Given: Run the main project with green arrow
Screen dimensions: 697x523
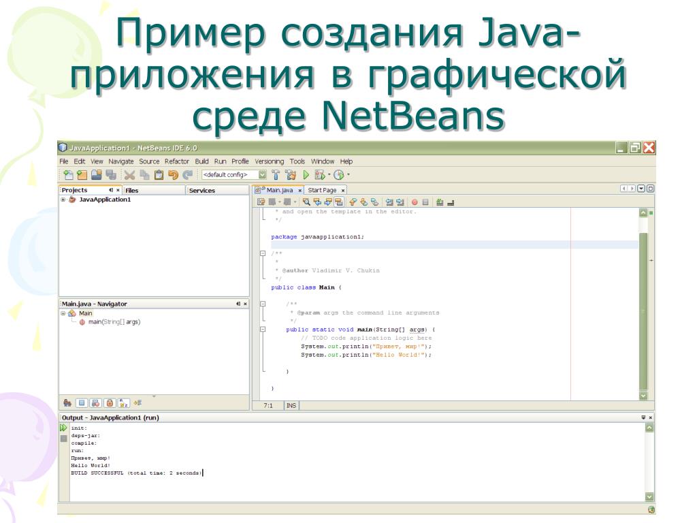Looking at the screenshot, I should tap(306, 175).
